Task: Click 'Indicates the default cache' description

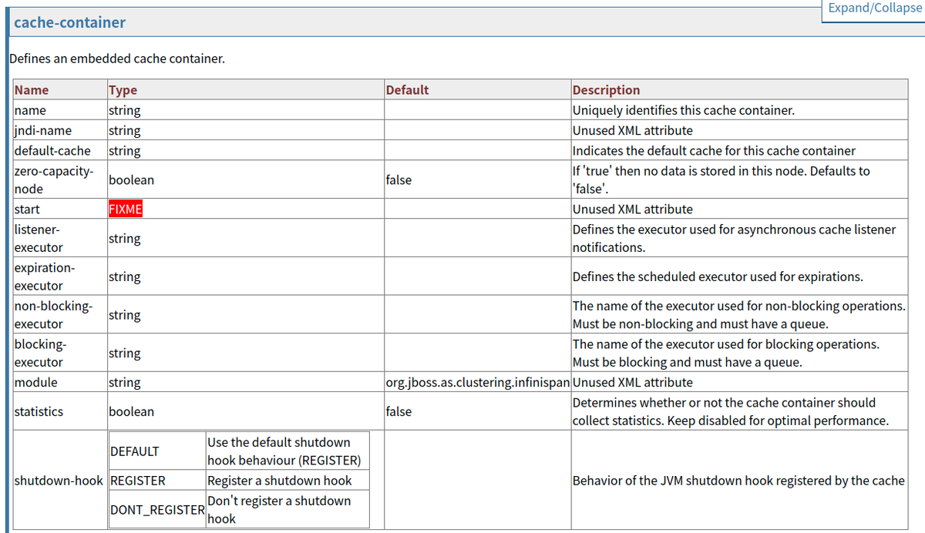Action: [x=714, y=150]
